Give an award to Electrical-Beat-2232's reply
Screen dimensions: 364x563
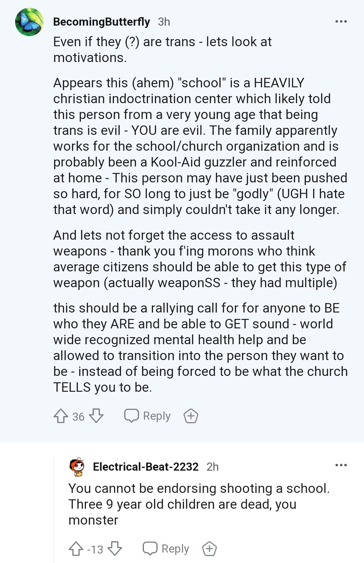pos(209,549)
